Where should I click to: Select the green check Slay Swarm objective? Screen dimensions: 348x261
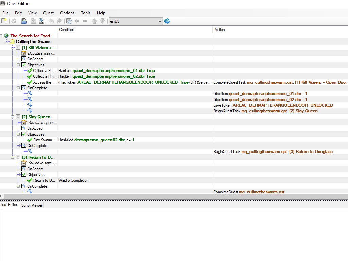(42, 140)
